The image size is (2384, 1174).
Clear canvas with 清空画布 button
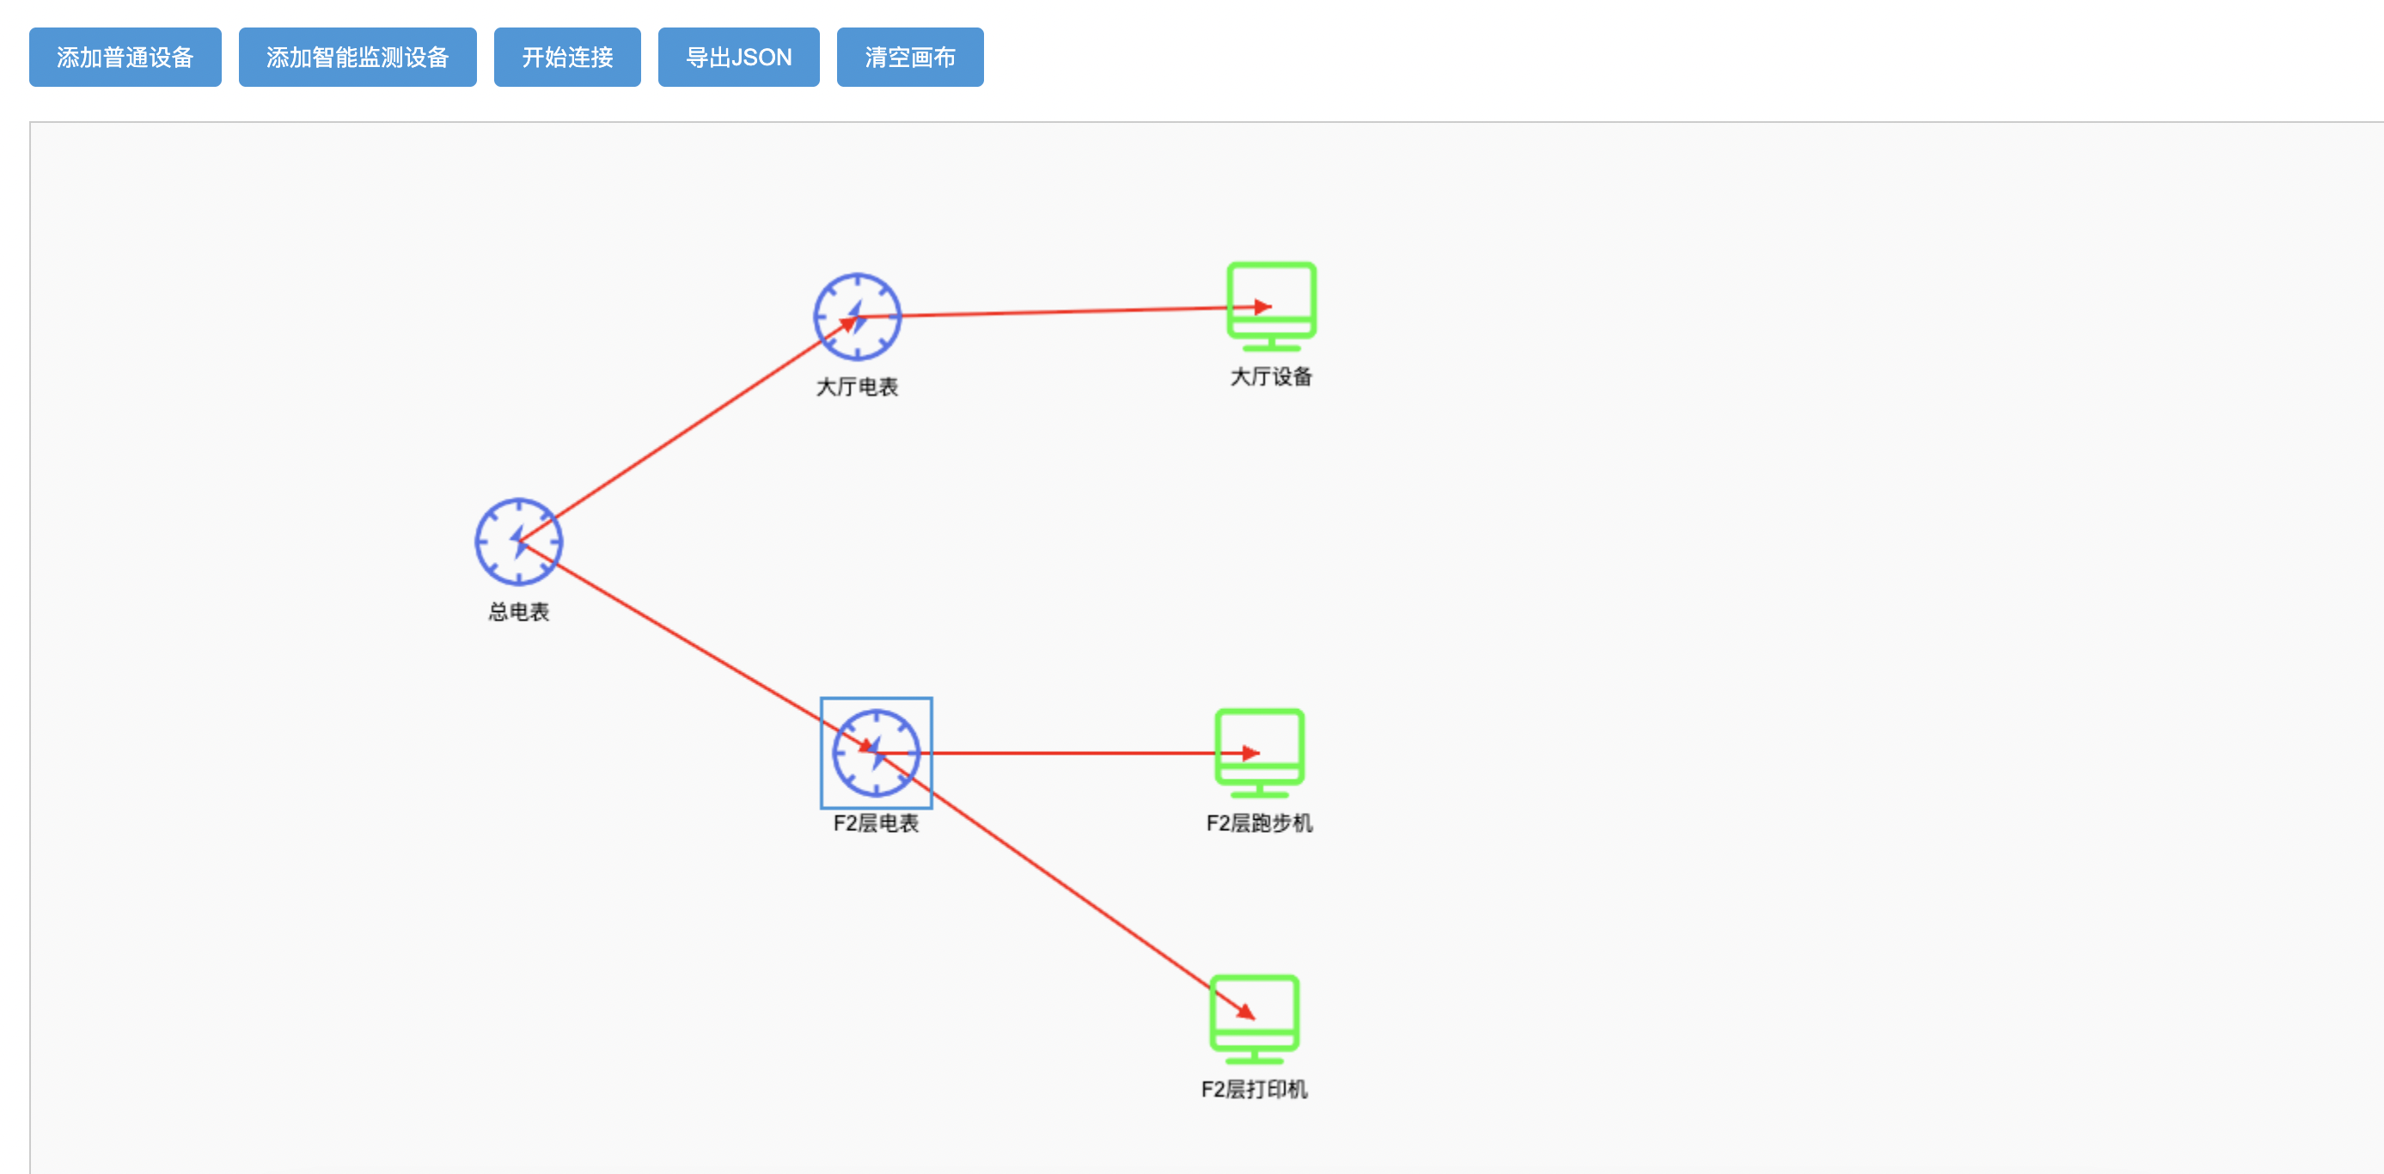click(x=908, y=58)
